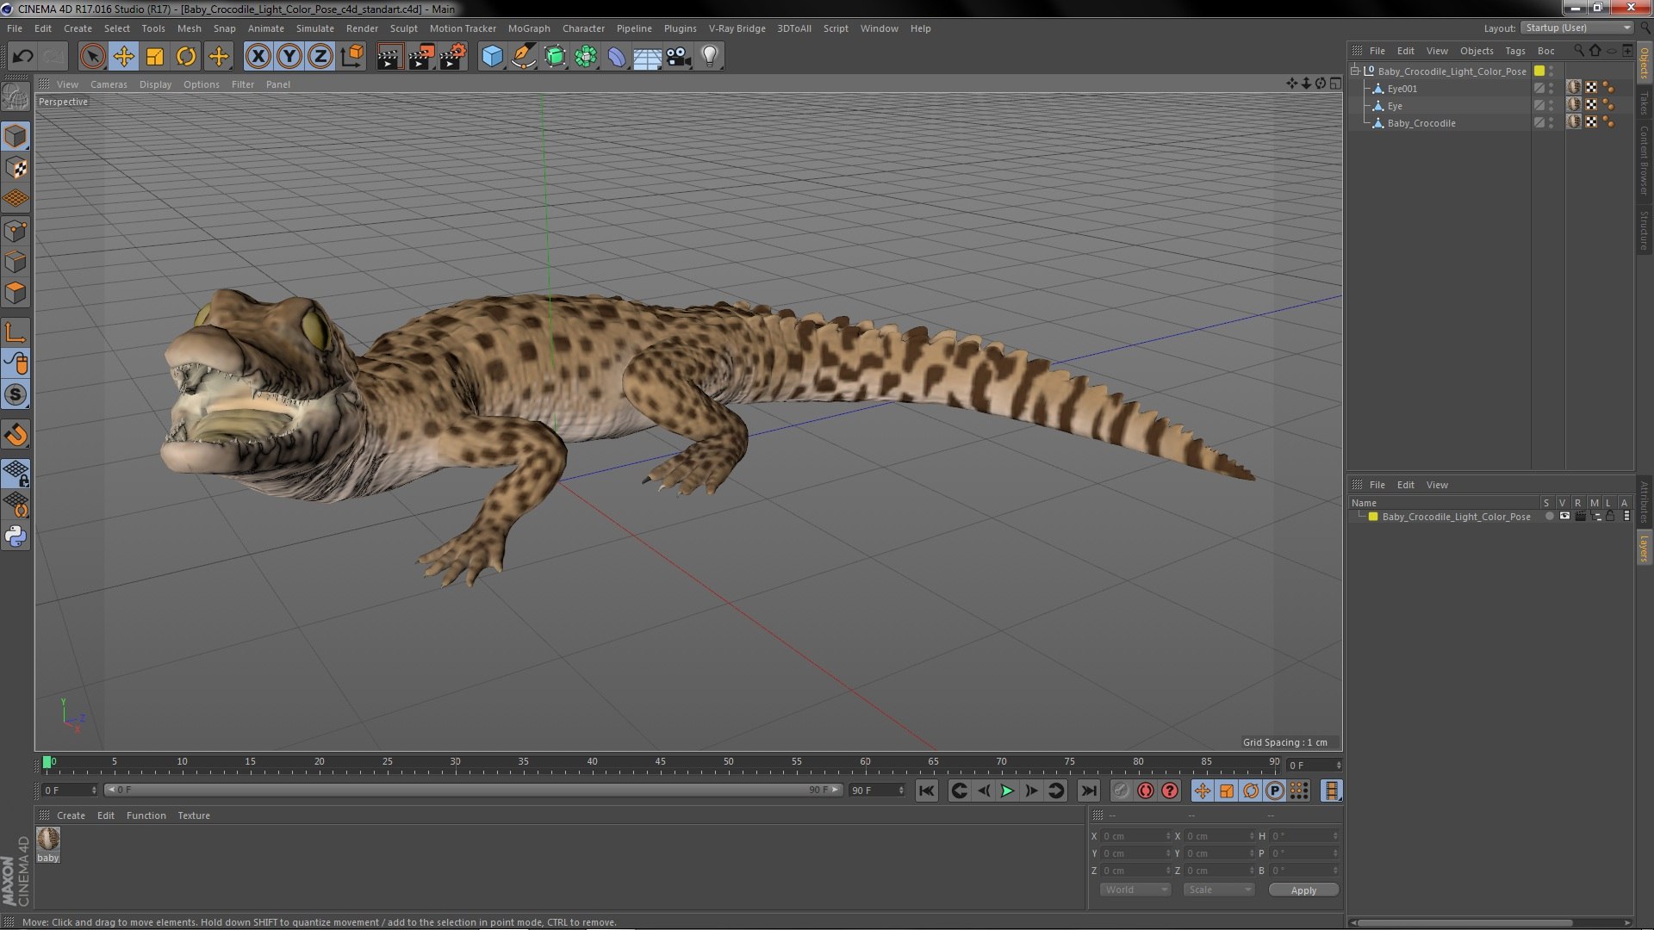Collapse Baby_Crocodile_Light_Color_Pose tree node

coord(1355,71)
